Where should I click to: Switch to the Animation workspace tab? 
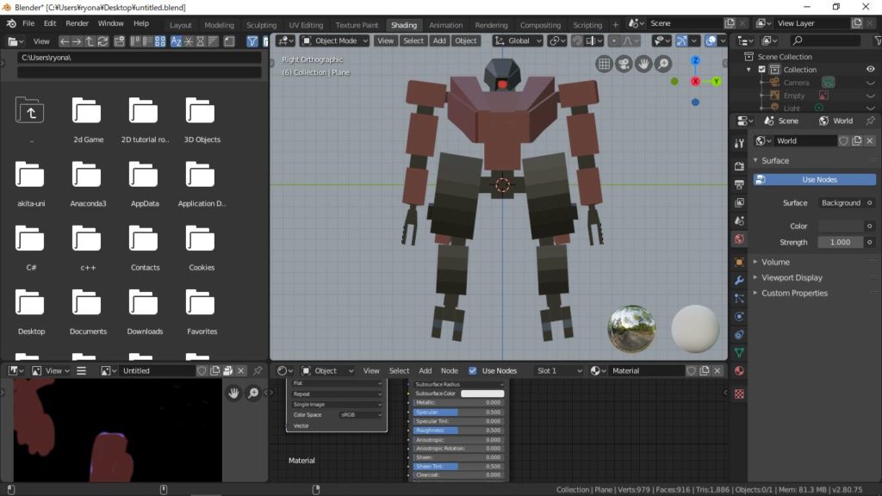pos(445,25)
